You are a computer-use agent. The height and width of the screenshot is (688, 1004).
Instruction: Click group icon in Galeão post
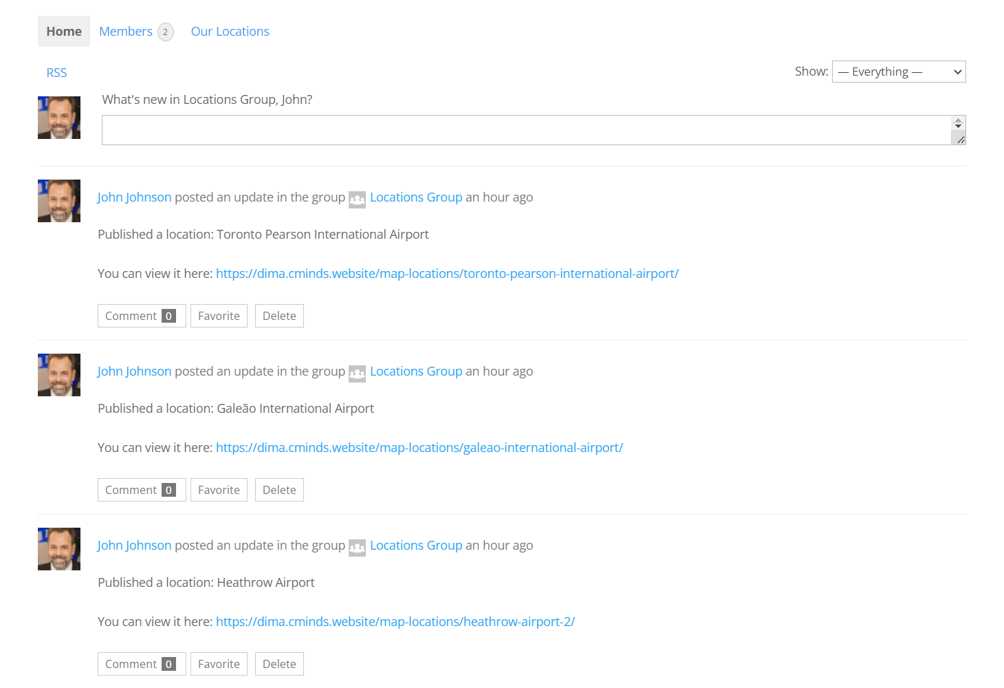[x=357, y=374]
